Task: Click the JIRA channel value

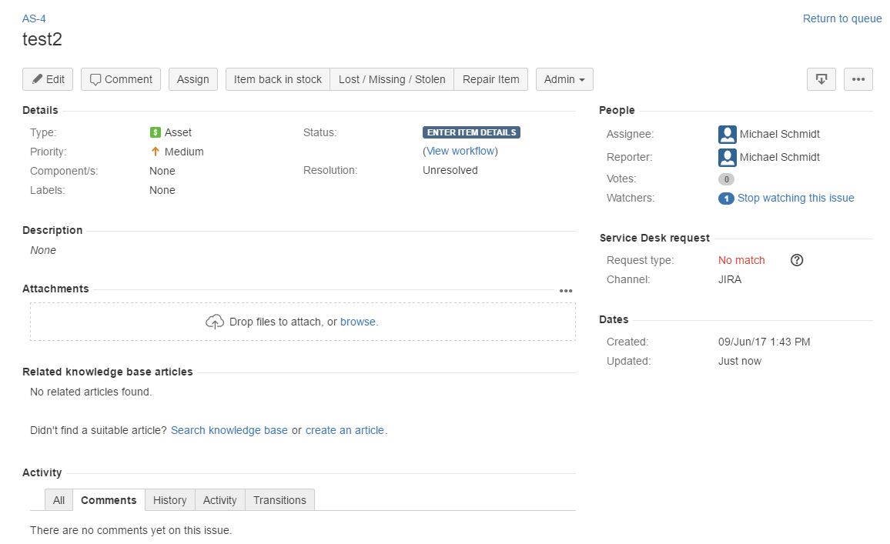Action: point(730,279)
